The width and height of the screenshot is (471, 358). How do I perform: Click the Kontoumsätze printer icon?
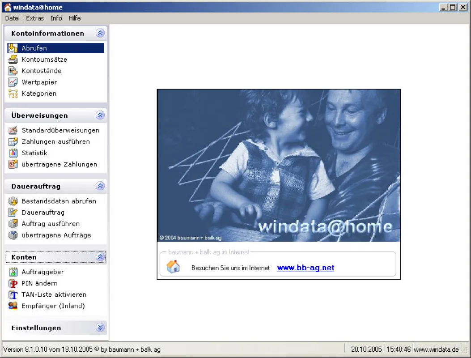pyautogui.click(x=13, y=60)
